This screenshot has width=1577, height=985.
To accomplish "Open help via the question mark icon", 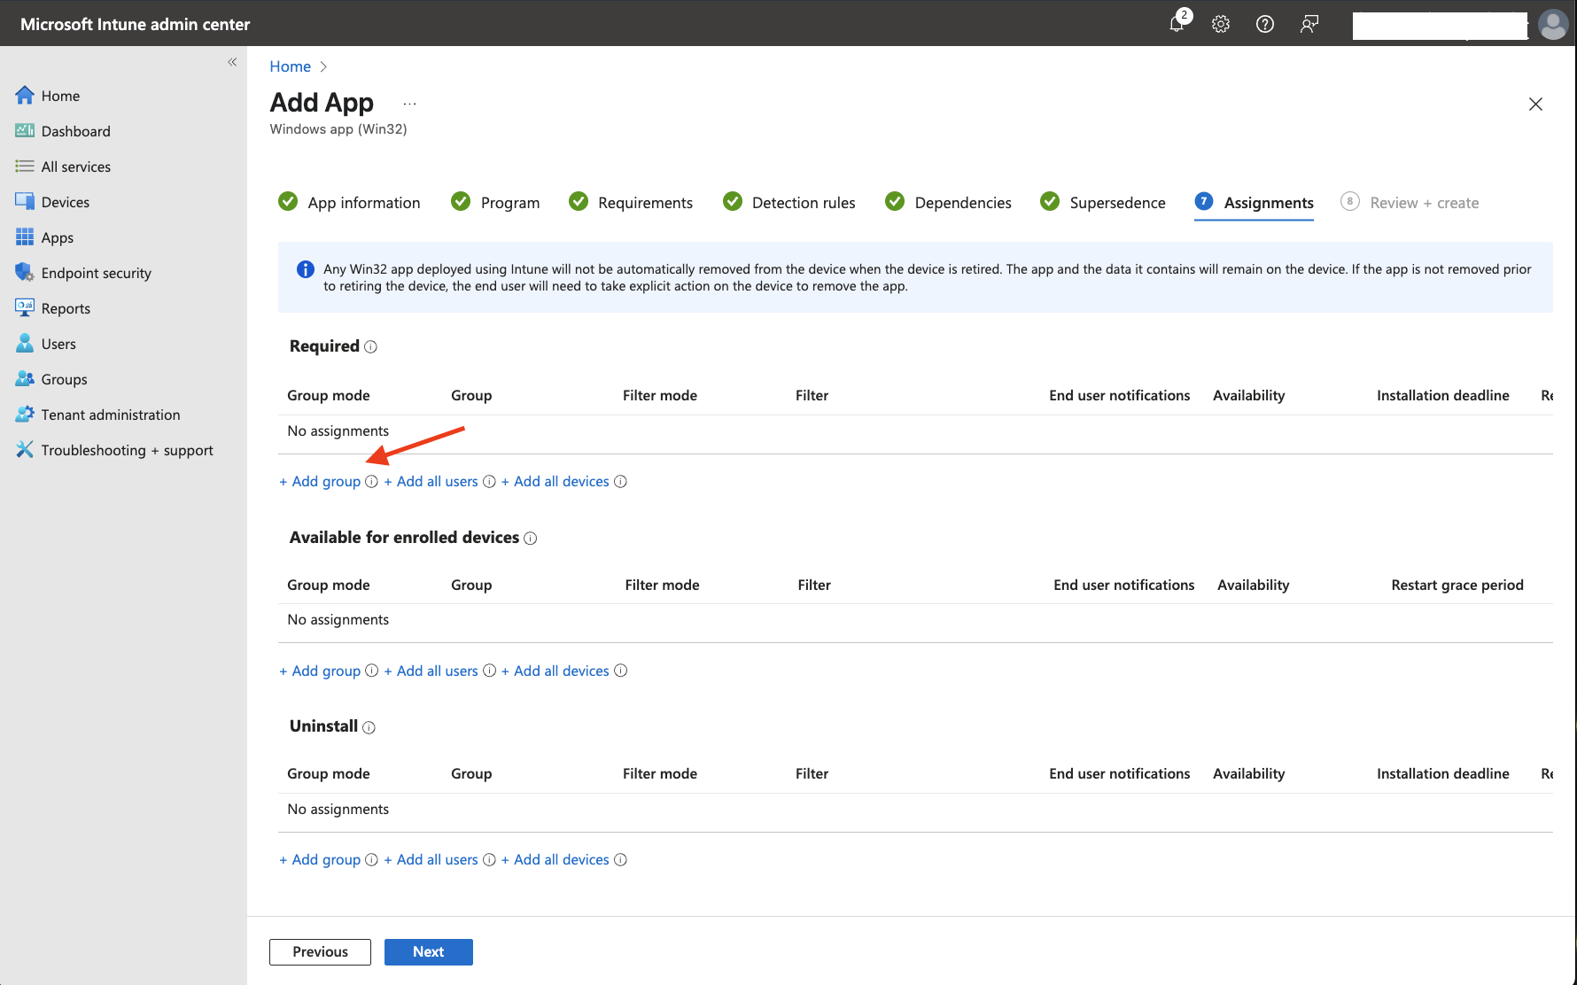I will (1265, 24).
